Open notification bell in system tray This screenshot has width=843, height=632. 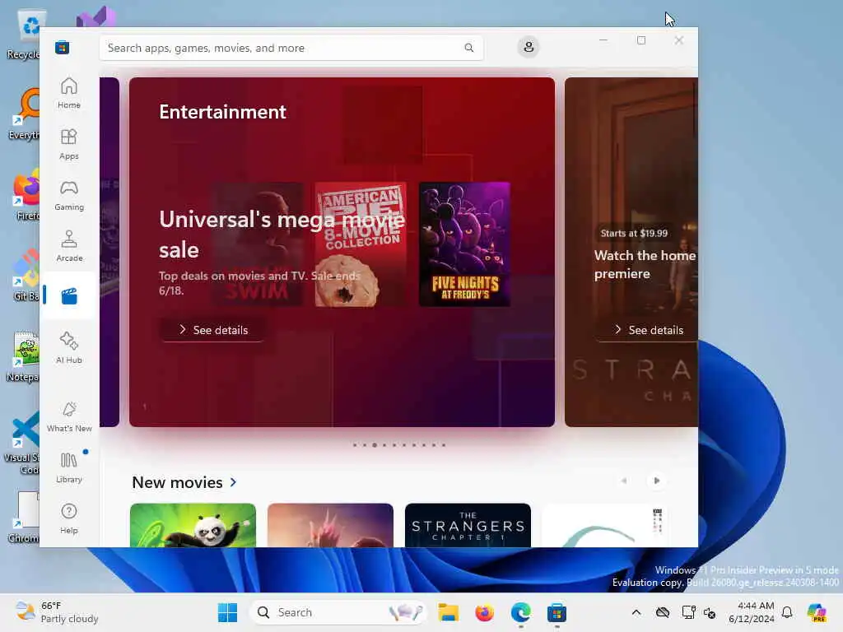pyautogui.click(x=787, y=612)
